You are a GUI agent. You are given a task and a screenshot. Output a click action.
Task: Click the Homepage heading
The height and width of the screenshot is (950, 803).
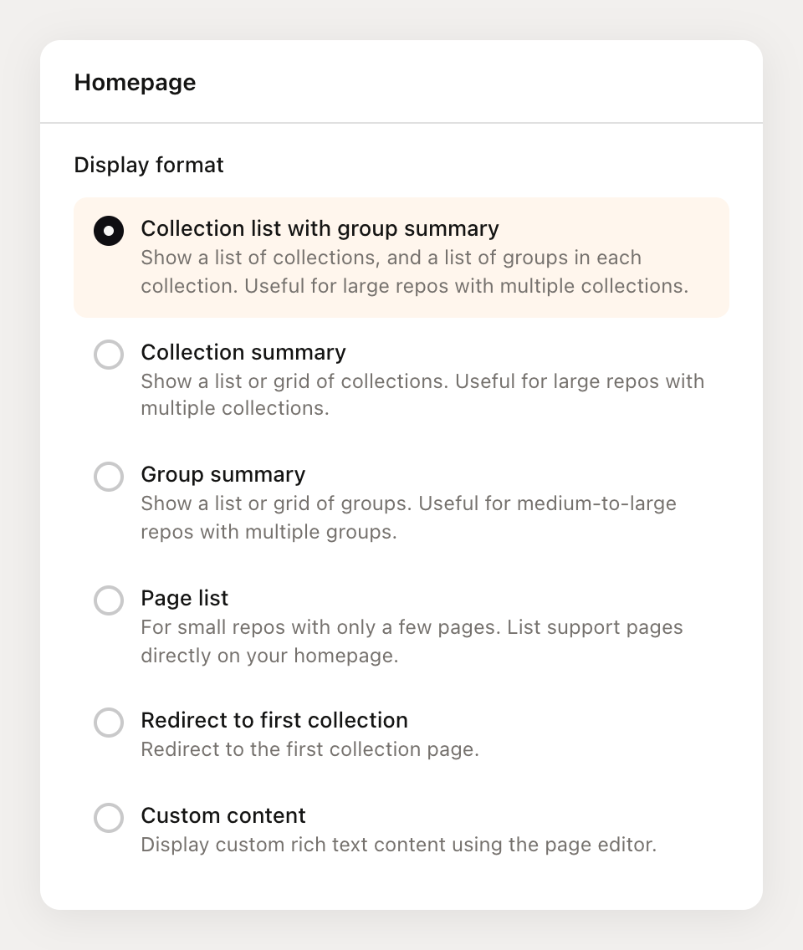pyautogui.click(x=135, y=82)
